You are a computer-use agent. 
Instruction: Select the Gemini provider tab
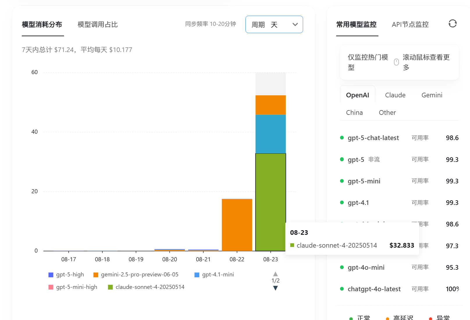pos(432,95)
